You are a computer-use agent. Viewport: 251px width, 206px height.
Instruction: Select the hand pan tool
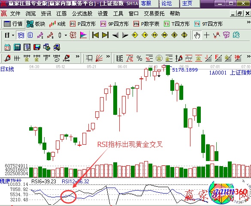point(197,35)
